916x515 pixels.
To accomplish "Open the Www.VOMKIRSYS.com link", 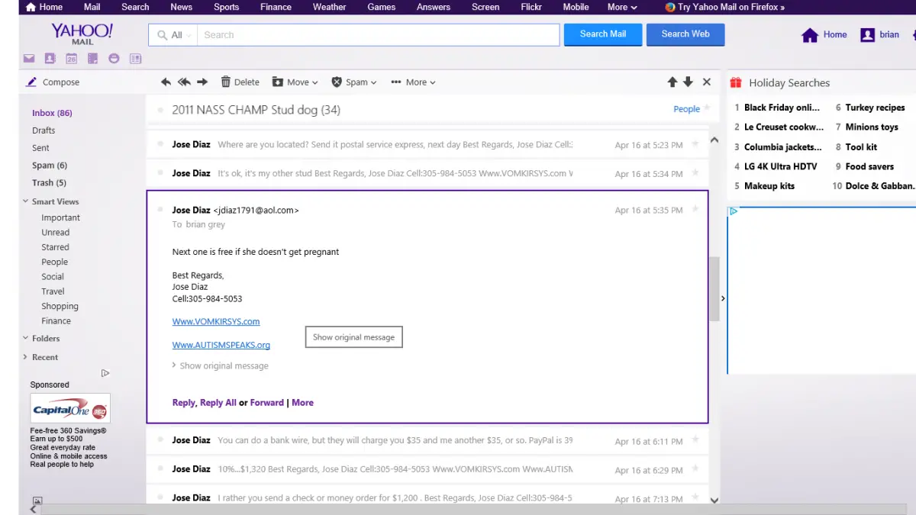I will click(216, 321).
